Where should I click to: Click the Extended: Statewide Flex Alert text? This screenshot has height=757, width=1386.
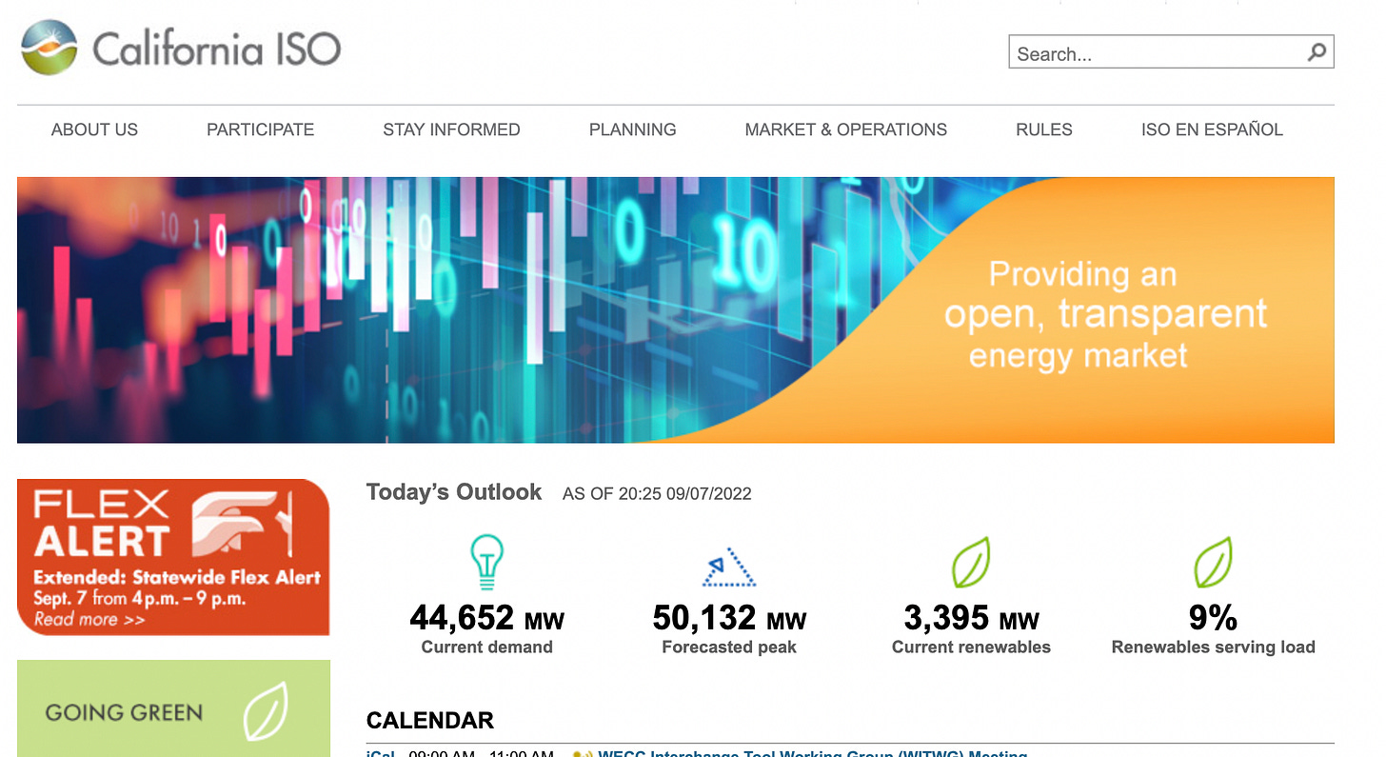click(x=177, y=577)
